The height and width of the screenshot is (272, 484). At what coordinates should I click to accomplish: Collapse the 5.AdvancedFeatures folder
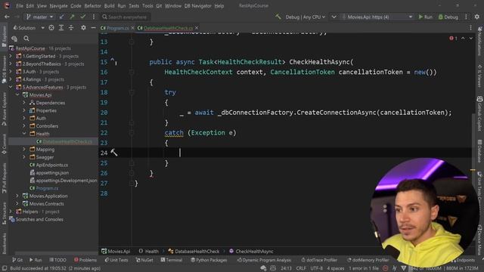point(11,88)
